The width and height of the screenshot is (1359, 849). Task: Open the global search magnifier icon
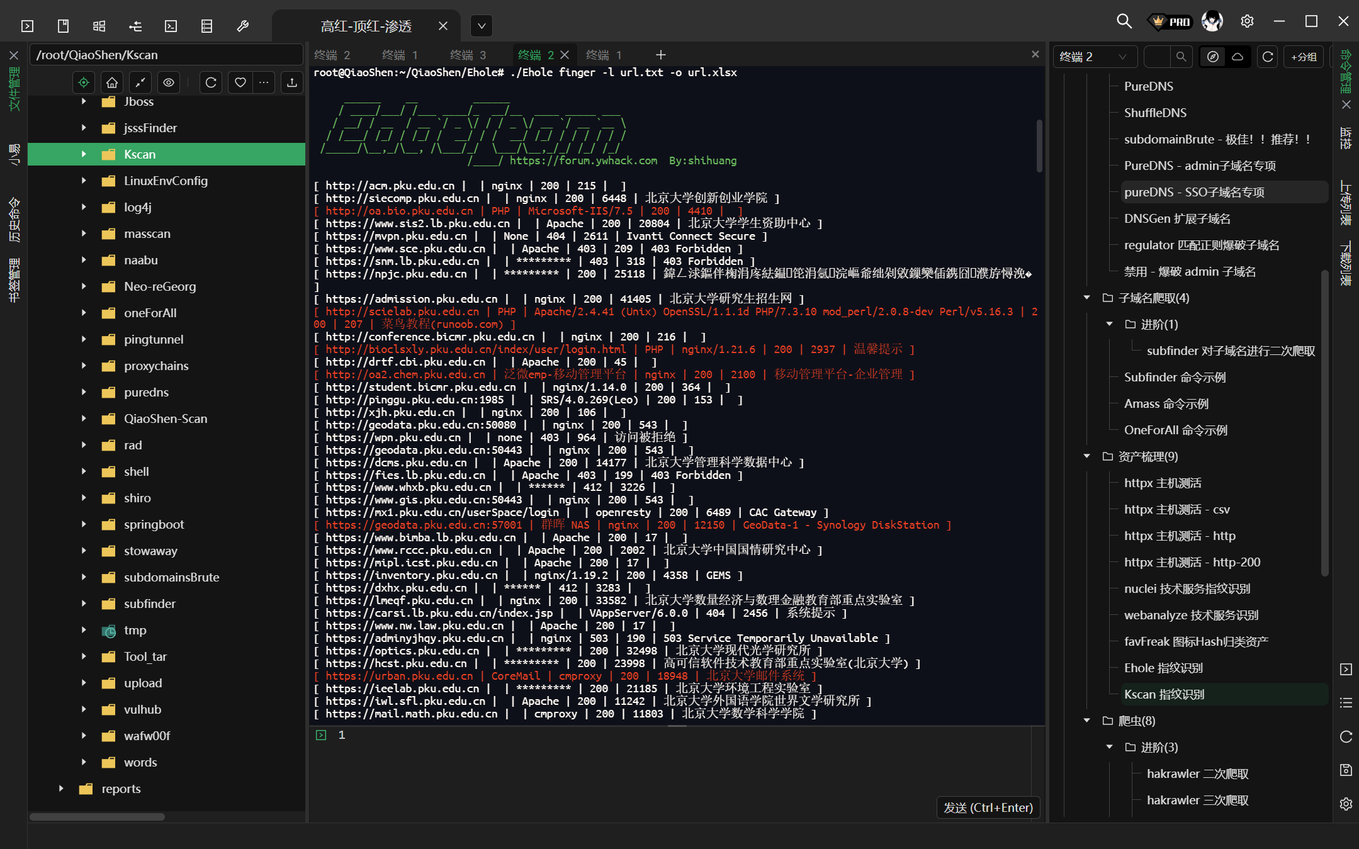click(x=1124, y=21)
